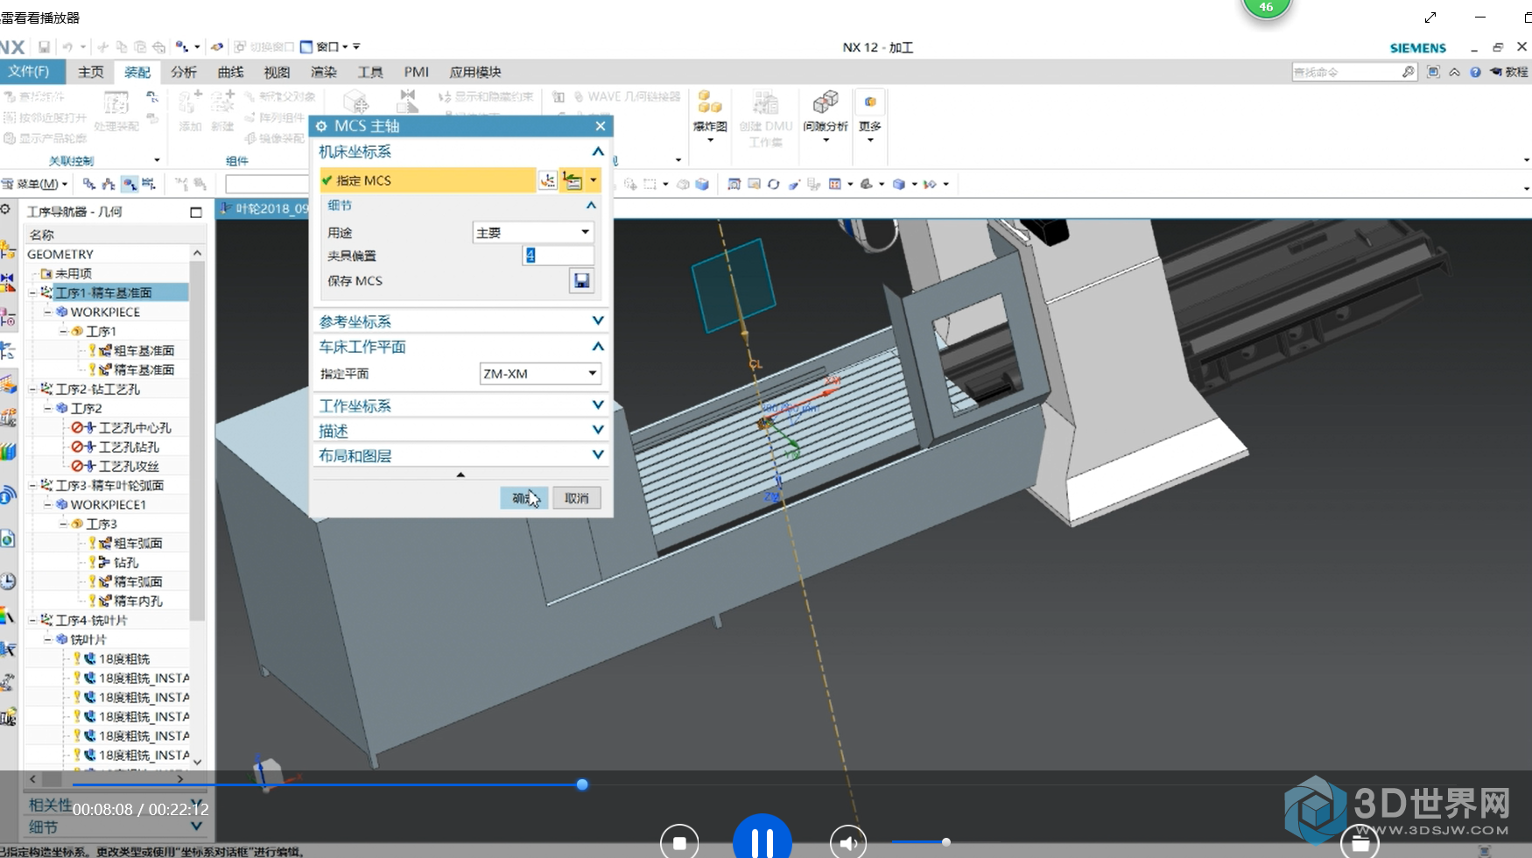Collapse the 工序2-钻工艺孔 tree node
This screenshot has width=1532, height=858.
pos(33,389)
